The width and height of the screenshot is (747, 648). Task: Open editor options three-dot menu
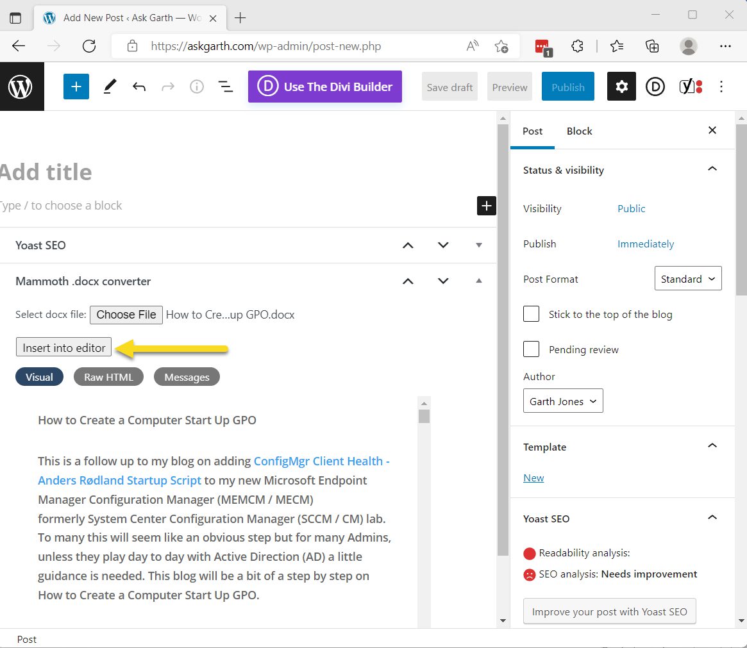pyautogui.click(x=721, y=87)
